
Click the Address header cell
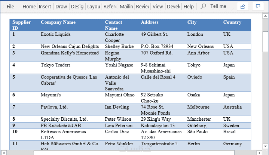162,25
